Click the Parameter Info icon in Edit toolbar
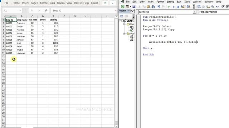Viewport: 229px width, 128px height. click(x=213, y=7)
